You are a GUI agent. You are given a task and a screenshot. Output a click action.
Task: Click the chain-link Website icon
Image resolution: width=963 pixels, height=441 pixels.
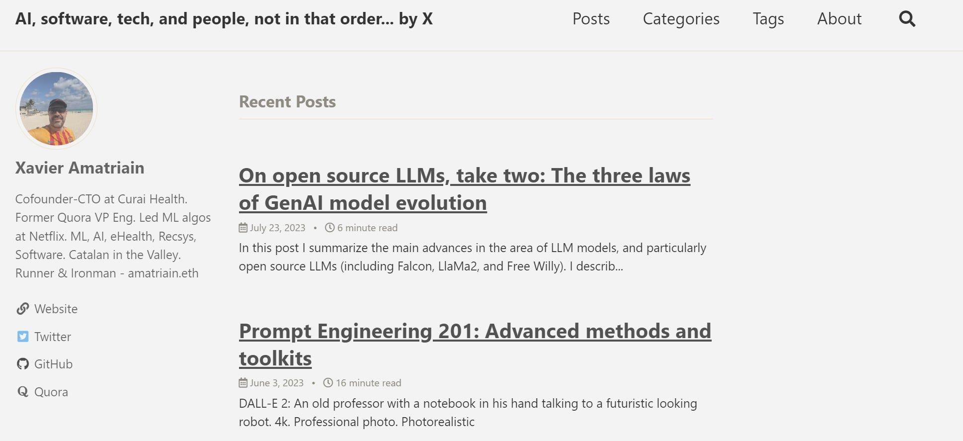22,309
